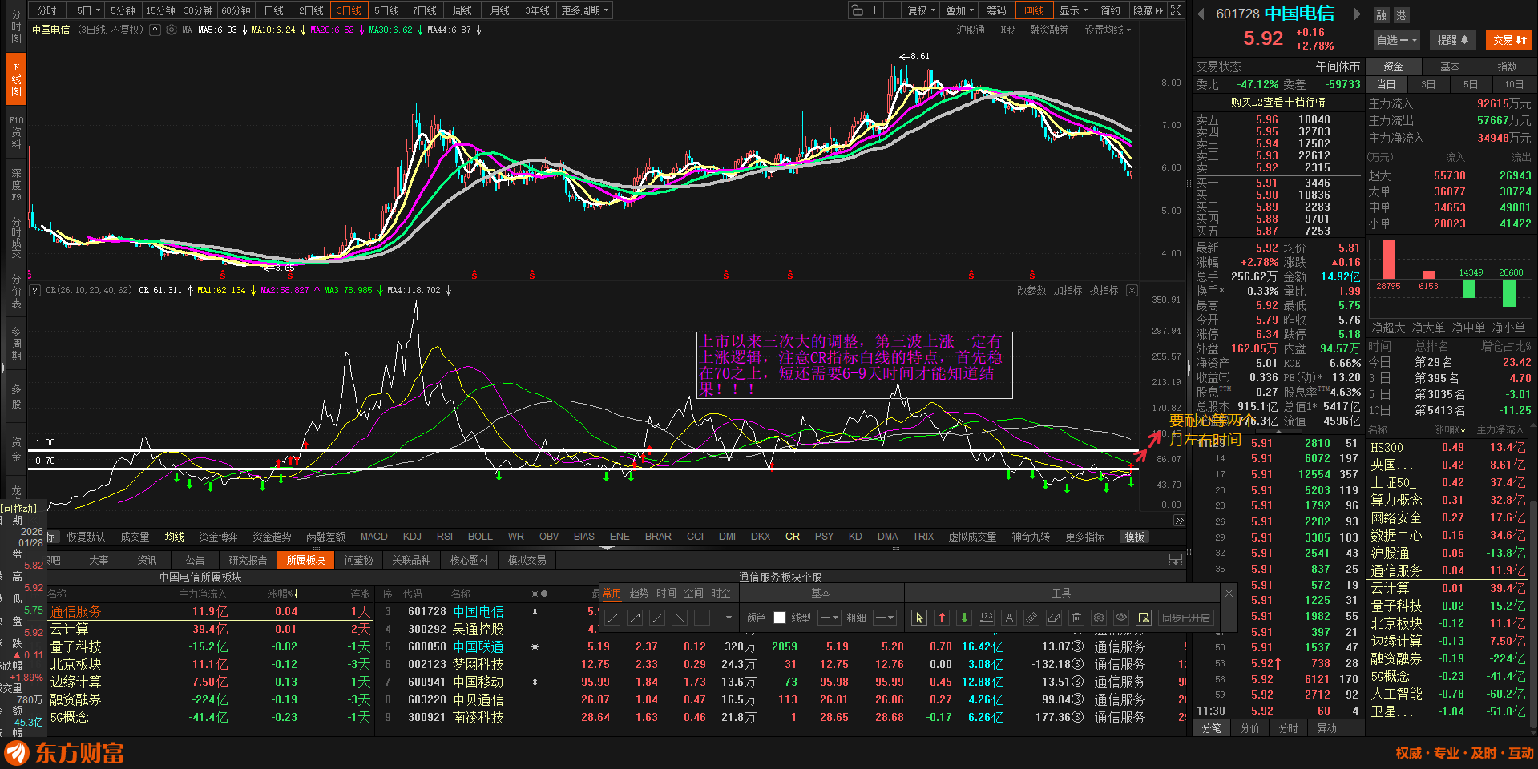Close the CR indicator sub-chart
Image resolution: width=1538 pixels, height=769 pixels.
click(1132, 290)
